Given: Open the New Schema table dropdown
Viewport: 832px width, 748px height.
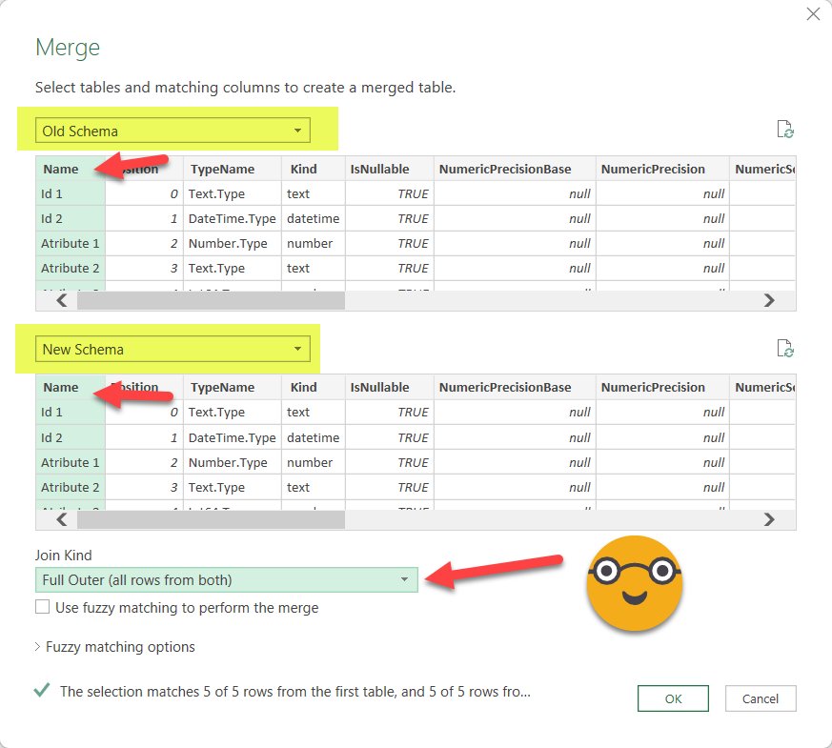Looking at the screenshot, I should pyautogui.click(x=174, y=350).
